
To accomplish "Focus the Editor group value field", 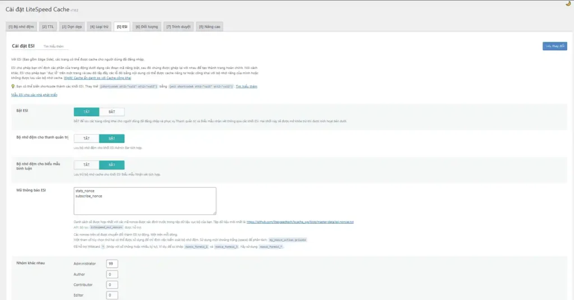I will pos(112,296).
